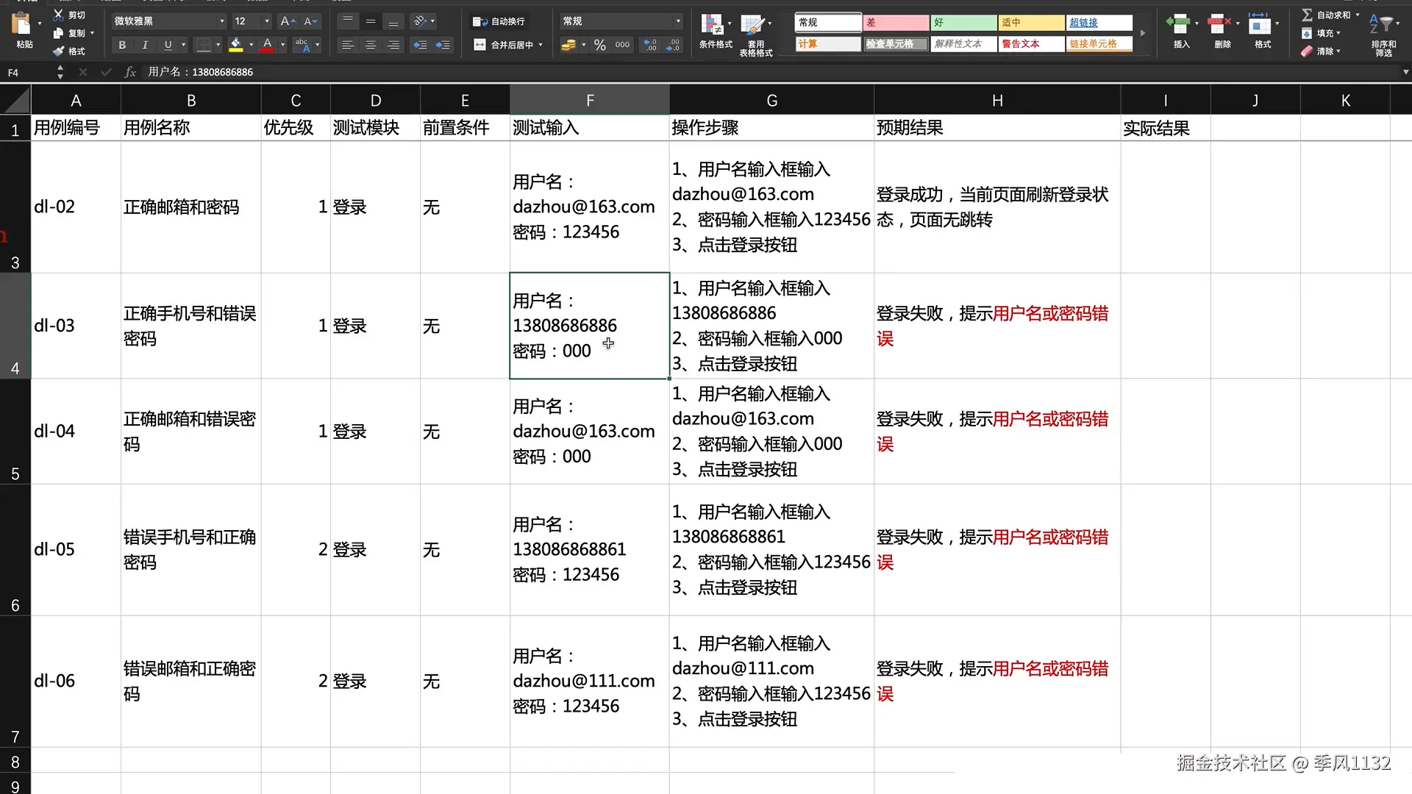The height and width of the screenshot is (794, 1412).
Task: Expand the Merge & Center (合并后居中) dropdown arrow
Action: (x=541, y=46)
